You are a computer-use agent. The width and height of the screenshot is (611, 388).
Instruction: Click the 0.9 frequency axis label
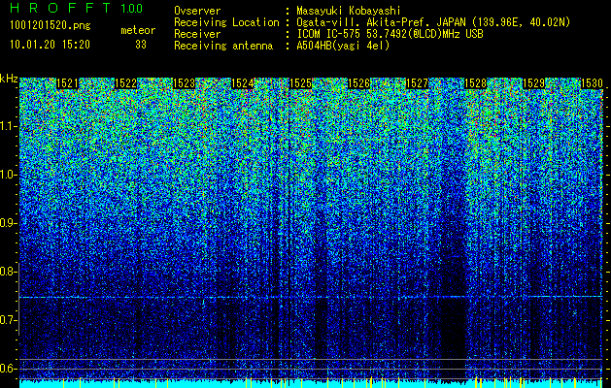coord(8,223)
